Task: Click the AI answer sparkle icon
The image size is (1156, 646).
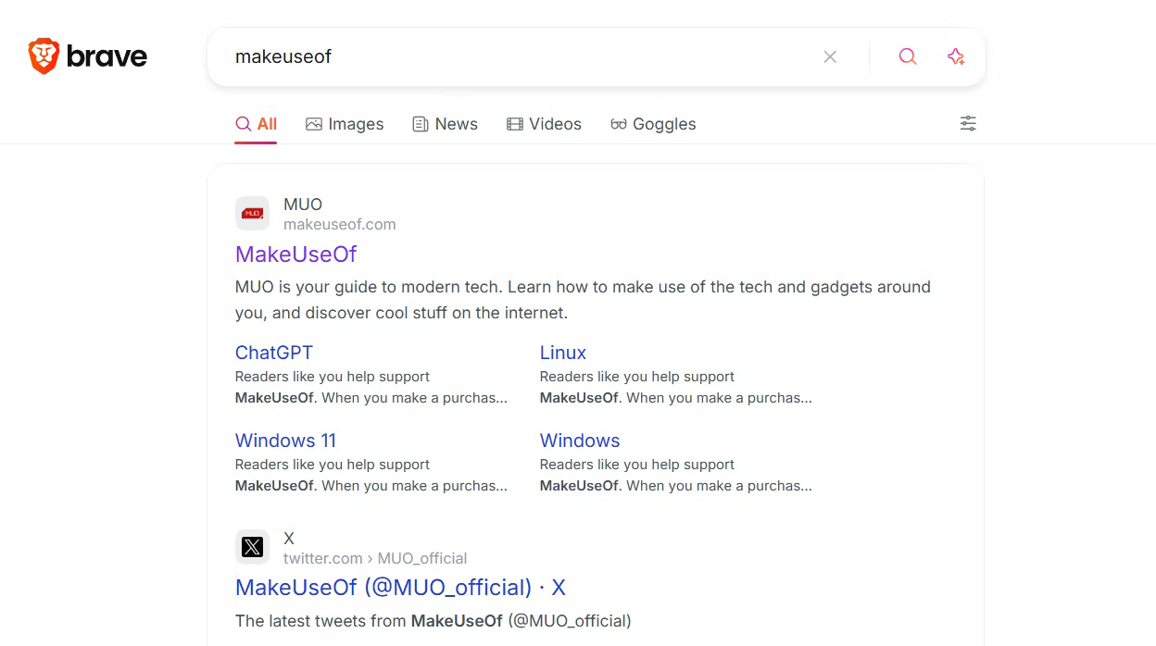Action: [955, 56]
